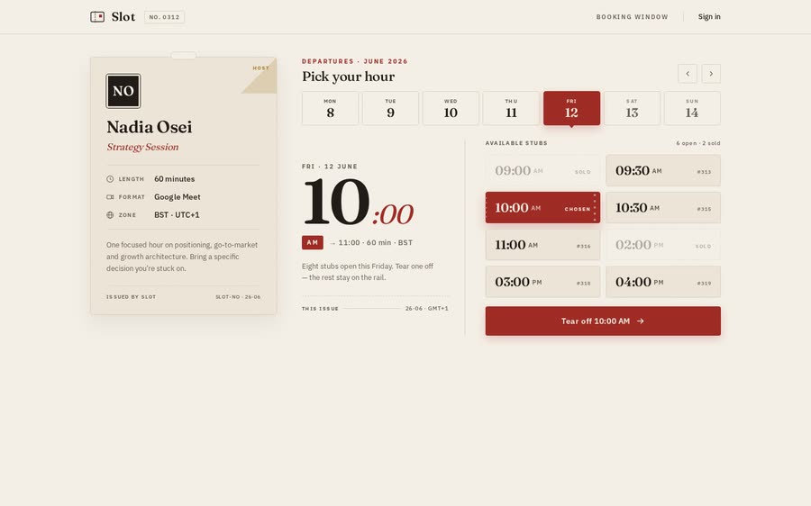Select the 09:30 AM time stub
811x506 pixels.
coord(663,170)
